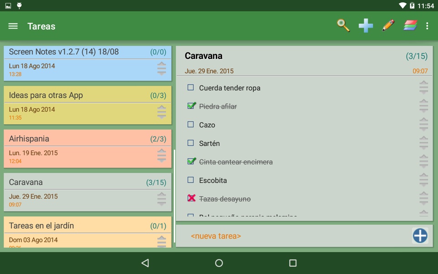Tap the (0/0) counter on Screen Notes card
Image resolution: width=438 pixels, height=274 pixels.
pos(158,52)
